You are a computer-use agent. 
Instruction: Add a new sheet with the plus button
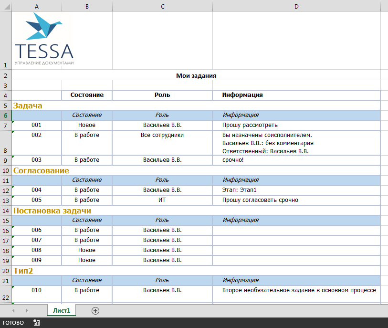click(x=95, y=311)
